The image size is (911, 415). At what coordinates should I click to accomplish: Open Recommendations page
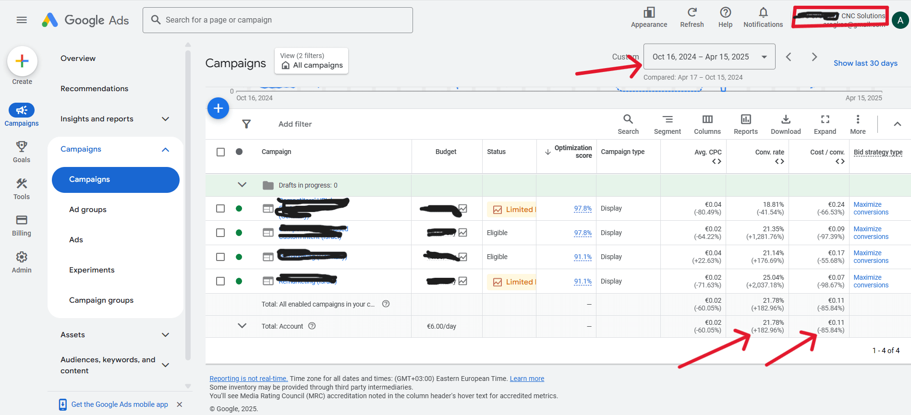tap(94, 89)
